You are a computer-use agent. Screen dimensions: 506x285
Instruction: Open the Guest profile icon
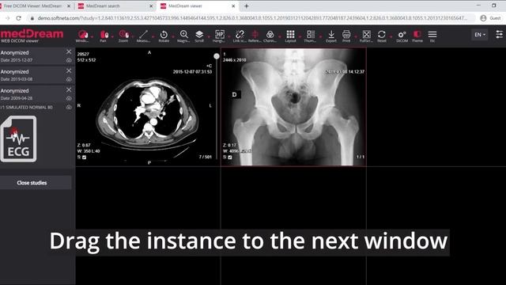483,18
